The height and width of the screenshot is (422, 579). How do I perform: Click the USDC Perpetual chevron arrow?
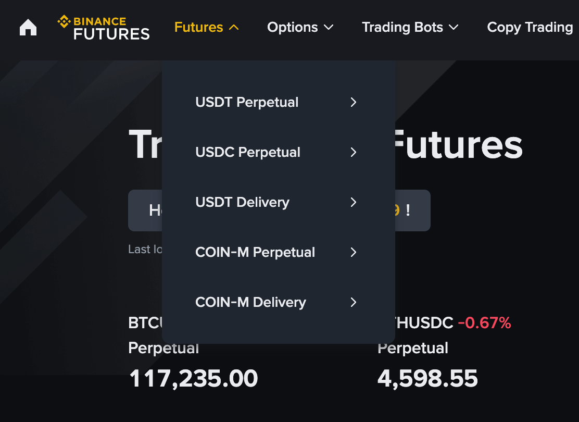tap(354, 152)
